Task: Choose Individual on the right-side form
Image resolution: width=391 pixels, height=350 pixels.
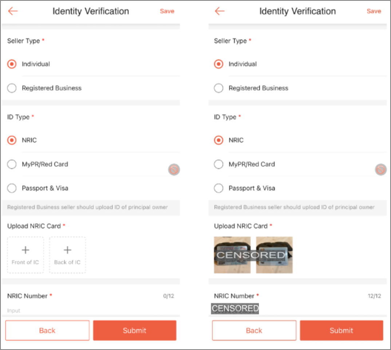Action: (218, 64)
